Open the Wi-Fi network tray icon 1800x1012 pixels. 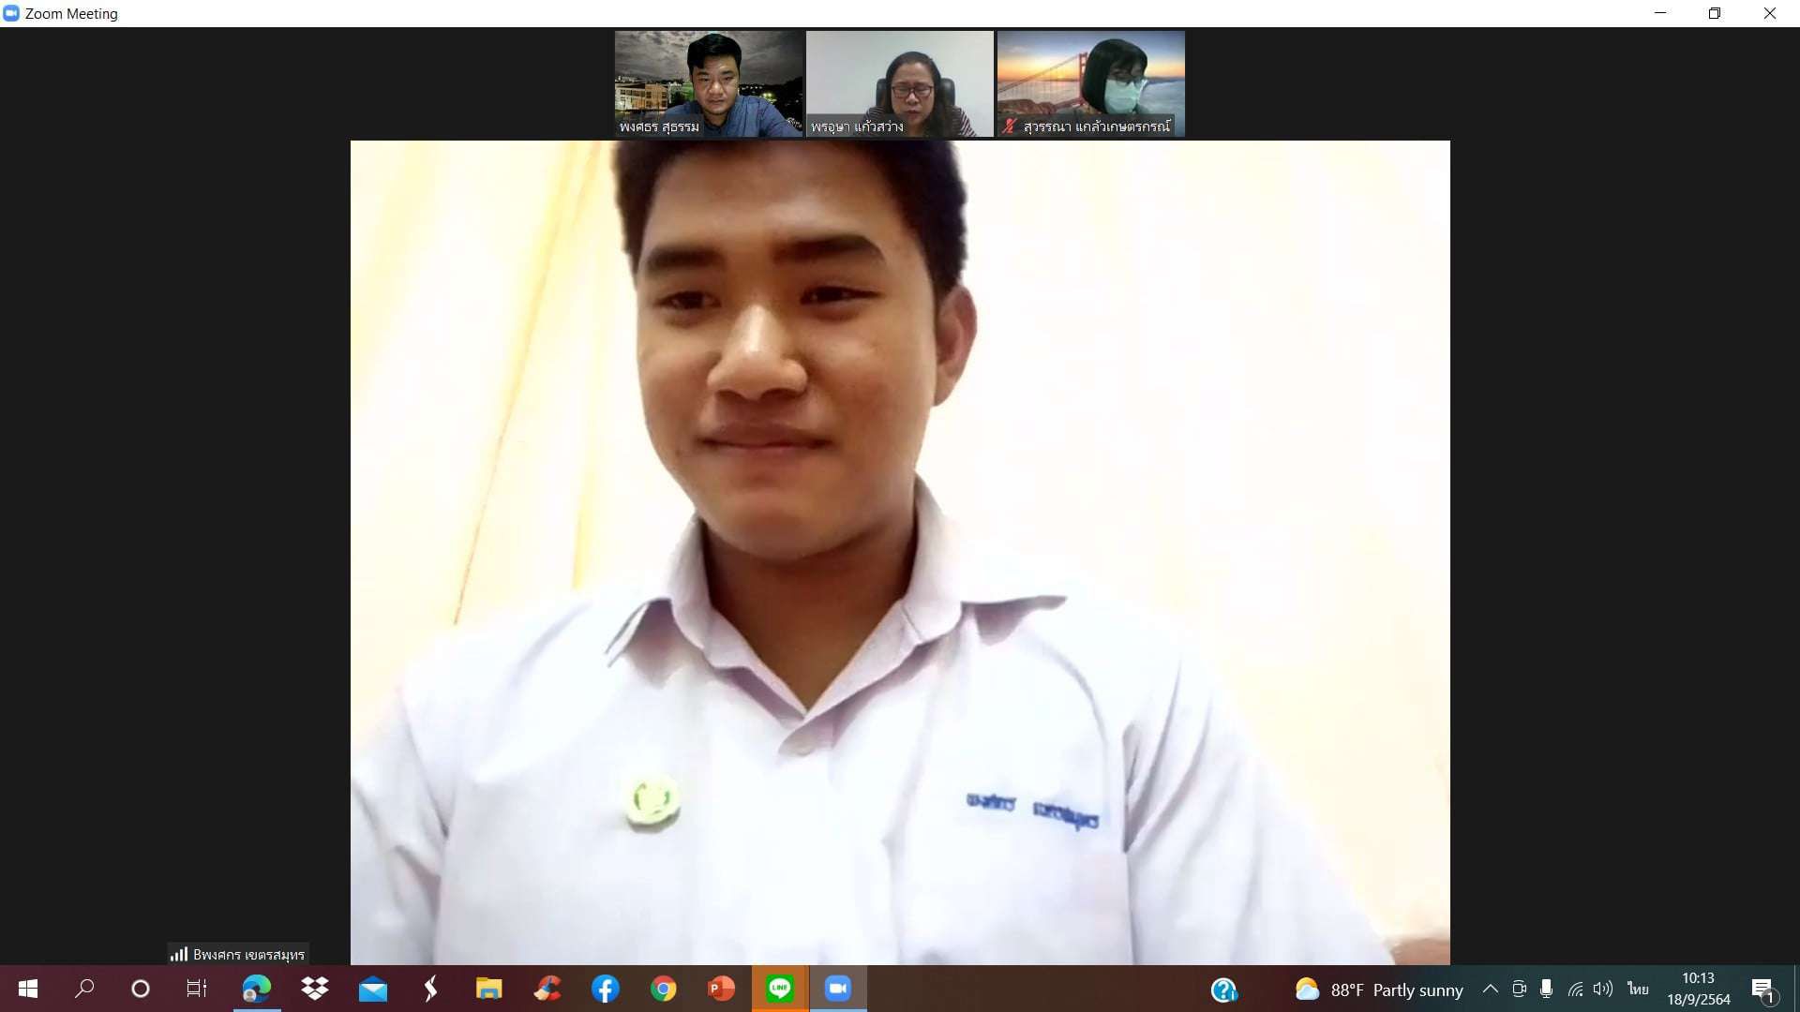(1575, 989)
